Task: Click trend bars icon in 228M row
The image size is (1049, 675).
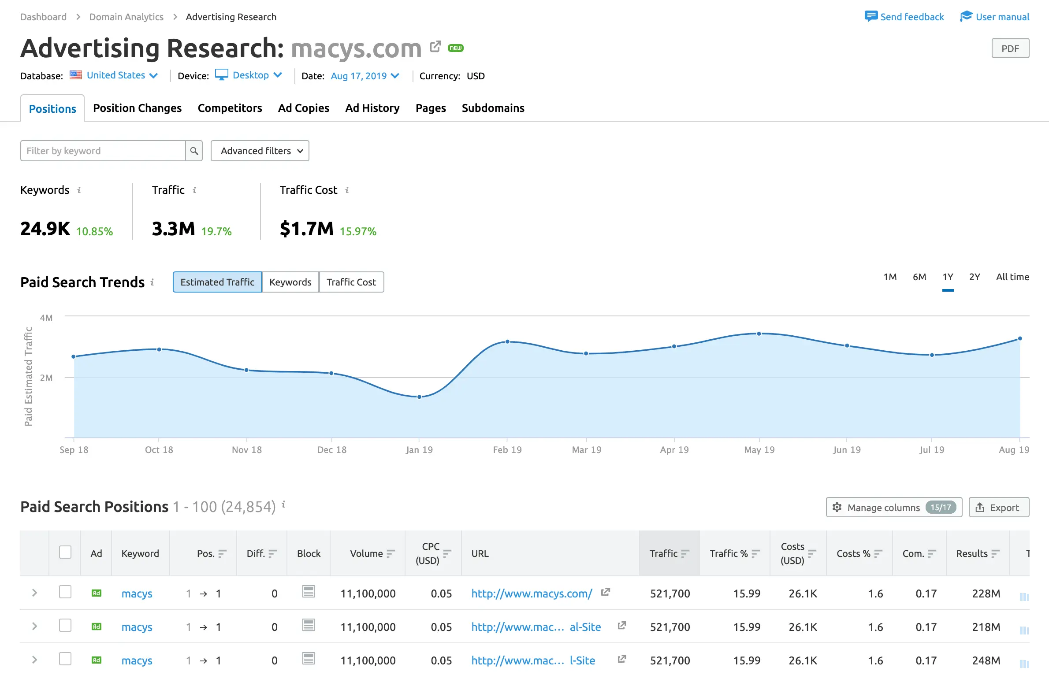Action: [x=1024, y=597]
